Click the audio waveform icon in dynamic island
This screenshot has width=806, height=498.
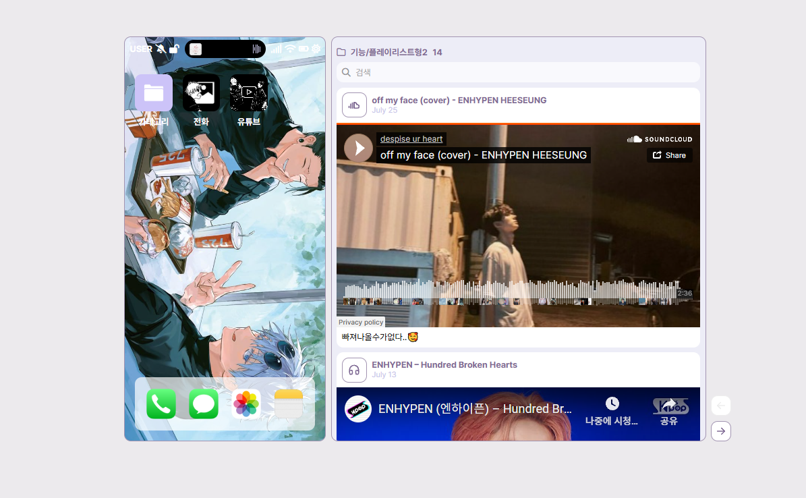pos(256,49)
